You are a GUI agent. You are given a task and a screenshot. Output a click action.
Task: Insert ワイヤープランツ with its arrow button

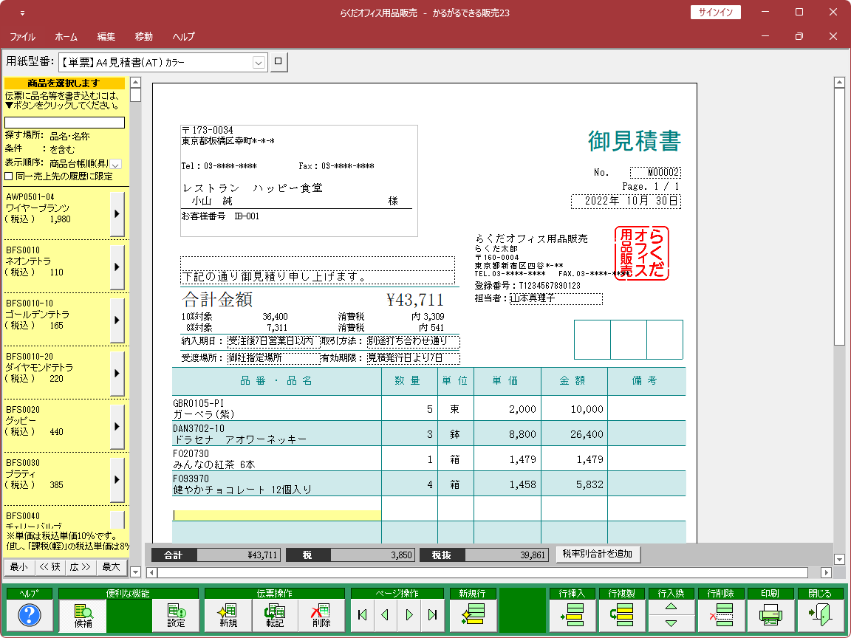click(x=117, y=213)
